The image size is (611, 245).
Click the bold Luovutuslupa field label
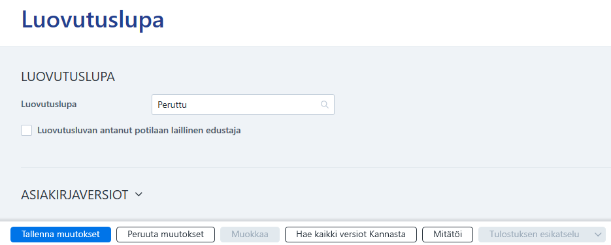pos(49,105)
